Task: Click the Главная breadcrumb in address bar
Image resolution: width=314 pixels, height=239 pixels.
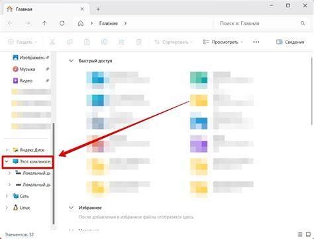Action: (108, 23)
